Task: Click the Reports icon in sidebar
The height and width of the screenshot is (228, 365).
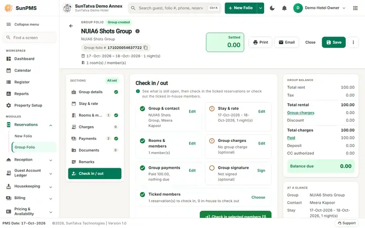Action: pos(9,94)
